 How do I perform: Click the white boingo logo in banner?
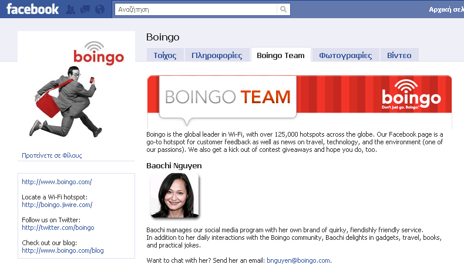coord(411,94)
